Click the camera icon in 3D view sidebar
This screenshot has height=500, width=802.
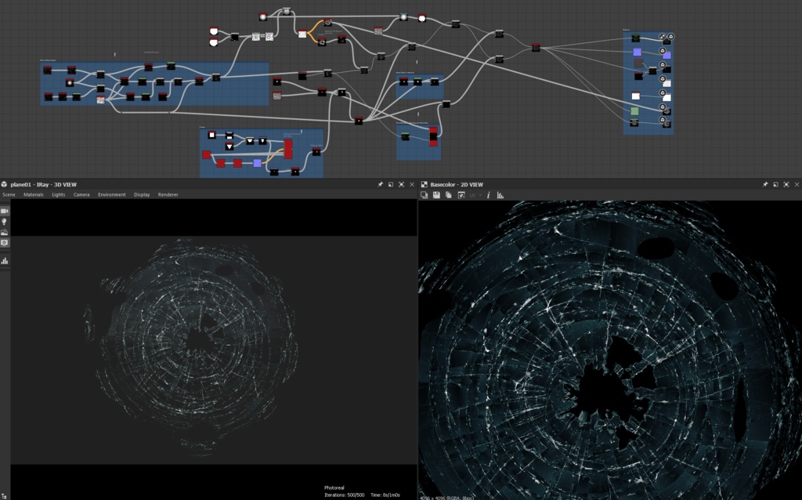pyautogui.click(x=5, y=211)
